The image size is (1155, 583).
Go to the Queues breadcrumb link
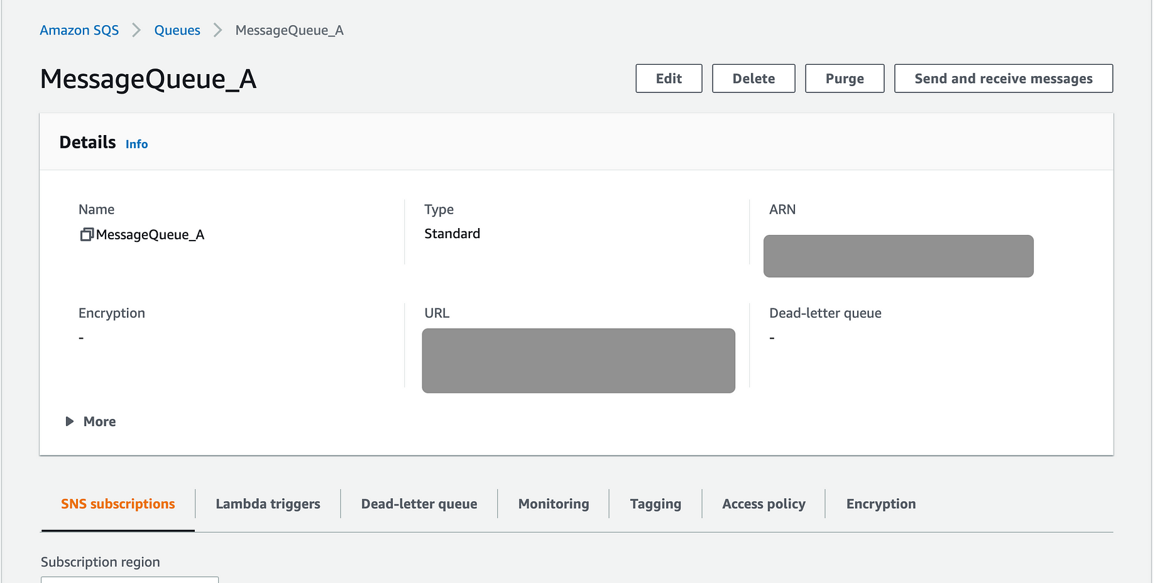tap(177, 30)
